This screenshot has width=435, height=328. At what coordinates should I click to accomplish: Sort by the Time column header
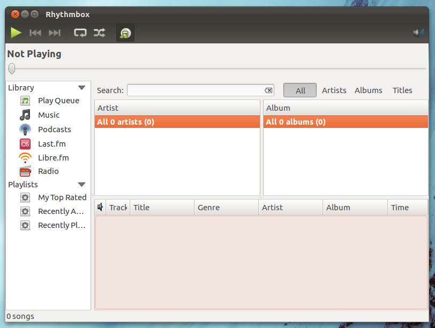pos(408,207)
